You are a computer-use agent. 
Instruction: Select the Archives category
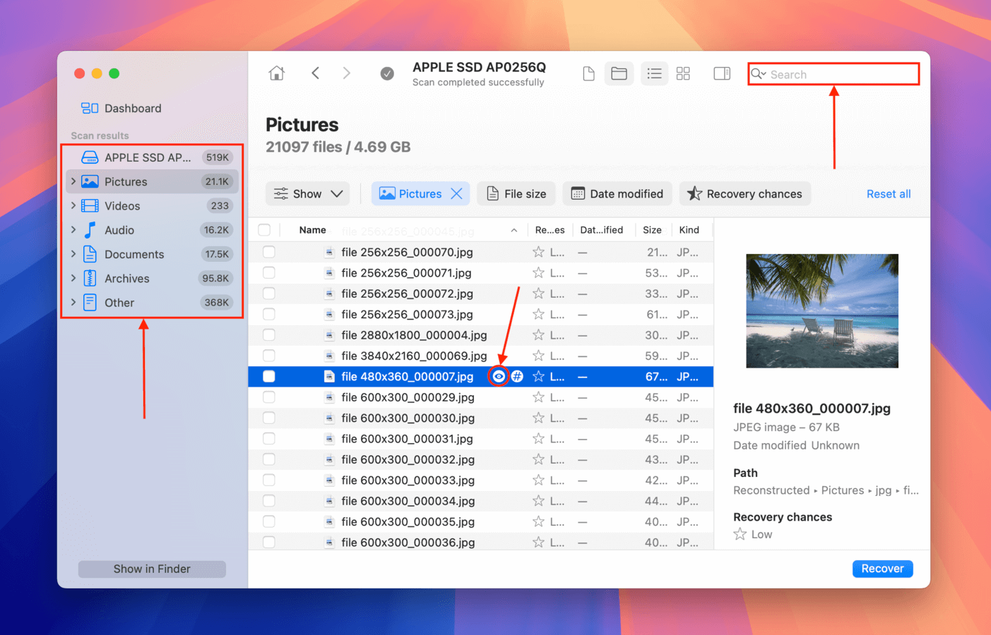127,279
